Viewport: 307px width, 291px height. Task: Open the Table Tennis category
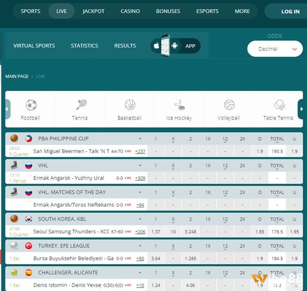tap(280, 105)
